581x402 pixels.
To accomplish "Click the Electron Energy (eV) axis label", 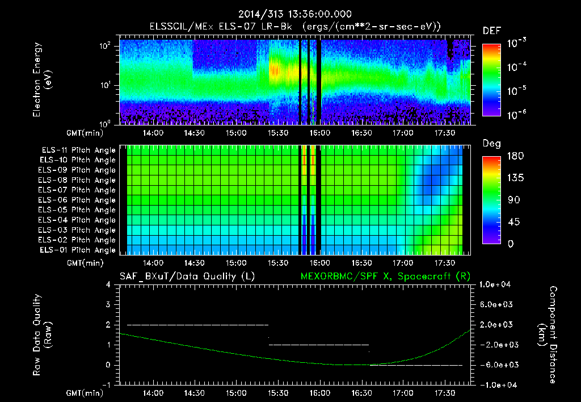I will tap(42, 79).
